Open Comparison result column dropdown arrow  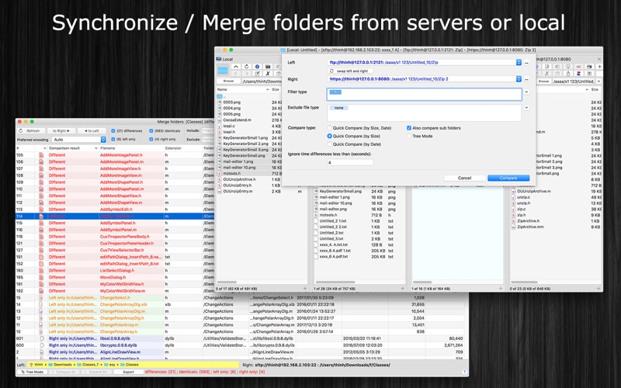pyautogui.click(x=95, y=148)
